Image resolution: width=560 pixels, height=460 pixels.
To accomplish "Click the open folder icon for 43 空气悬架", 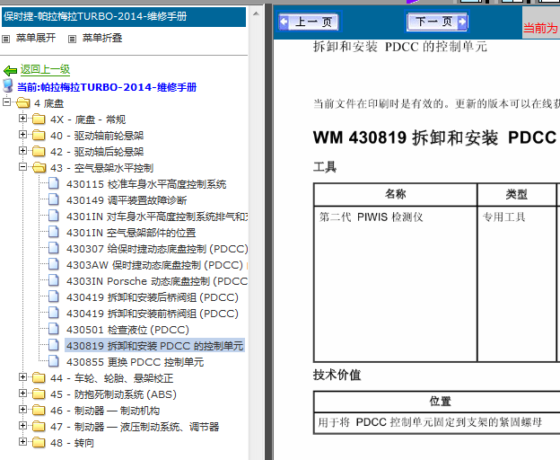I will 39,168.
